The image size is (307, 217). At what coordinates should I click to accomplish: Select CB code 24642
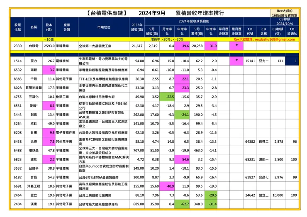click(x=250, y=195)
